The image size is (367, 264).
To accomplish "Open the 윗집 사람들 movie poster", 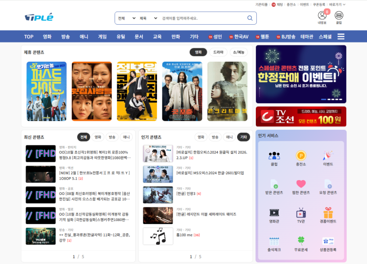I will [x=91, y=91].
